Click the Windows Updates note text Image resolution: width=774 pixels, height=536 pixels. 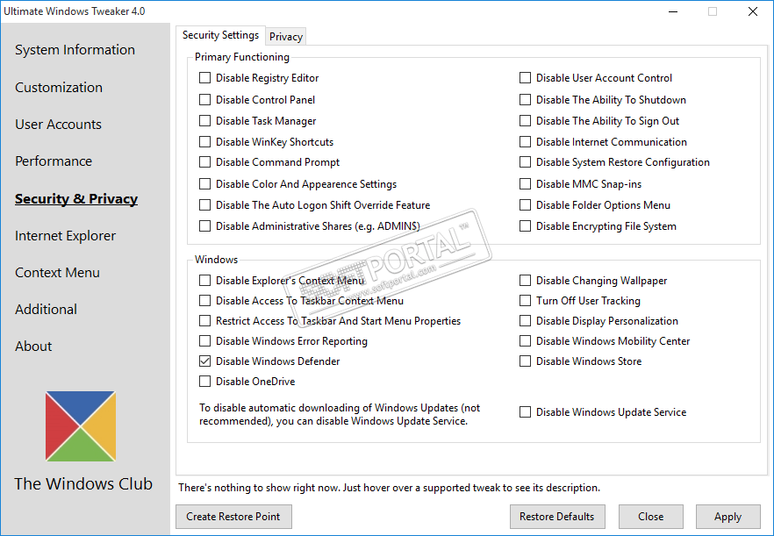tap(340, 415)
